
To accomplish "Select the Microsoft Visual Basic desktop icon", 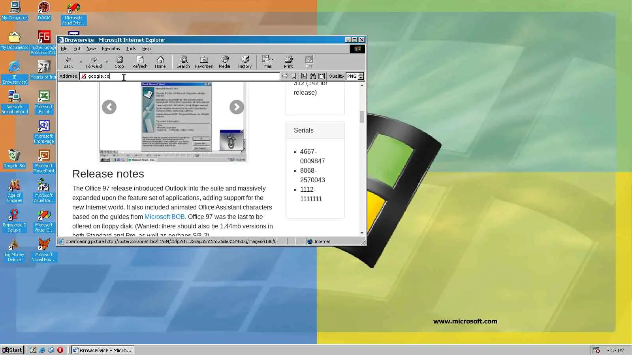I will pos(44,191).
